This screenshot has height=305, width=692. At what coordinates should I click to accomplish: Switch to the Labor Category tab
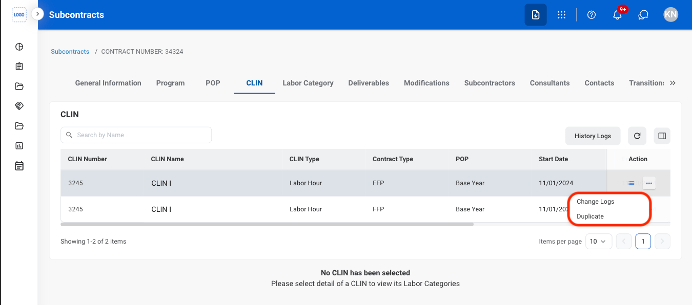[308, 83]
